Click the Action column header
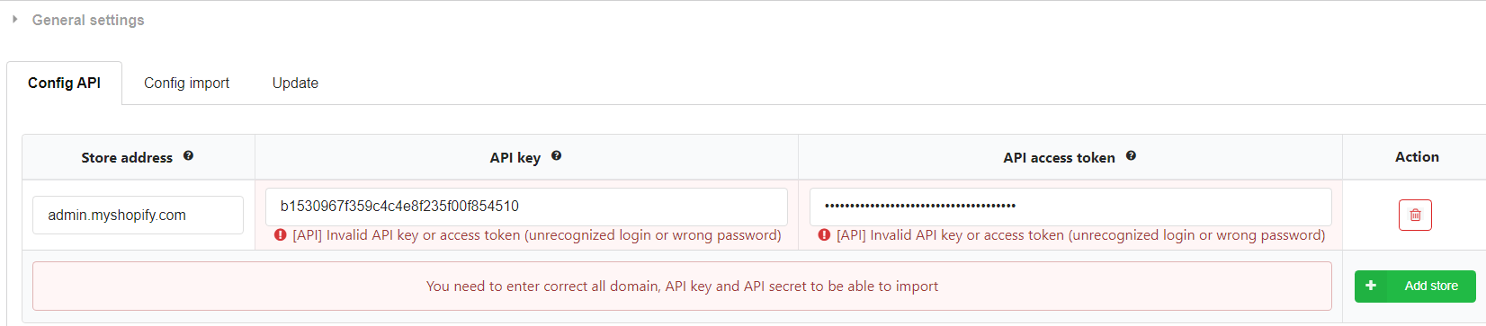This screenshot has height=326, width=1486. pyautogui.click(x=1417, y=157)
